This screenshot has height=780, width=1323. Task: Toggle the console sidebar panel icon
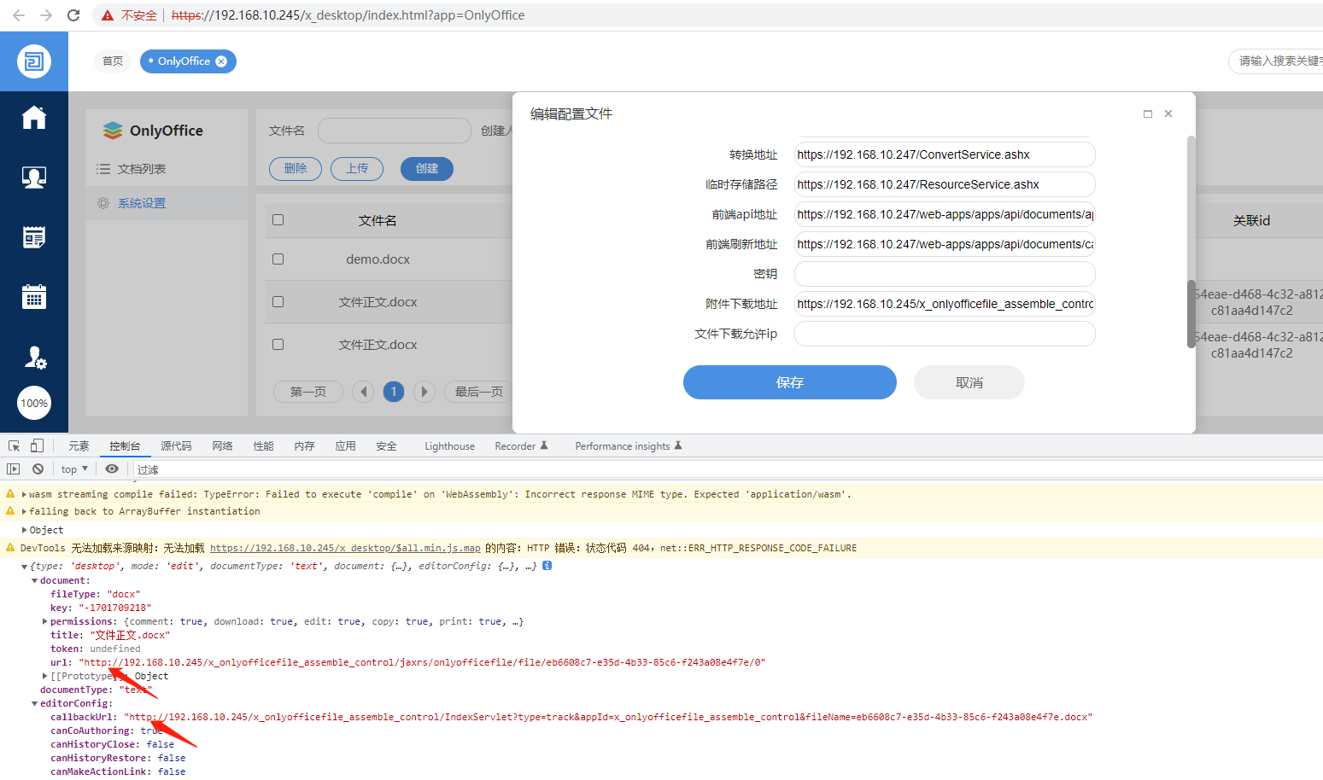tap(13, 469)
